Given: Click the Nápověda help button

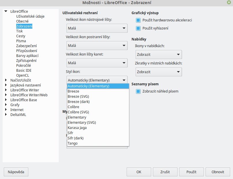Looking at the screenshot, I should pos(16,172).
